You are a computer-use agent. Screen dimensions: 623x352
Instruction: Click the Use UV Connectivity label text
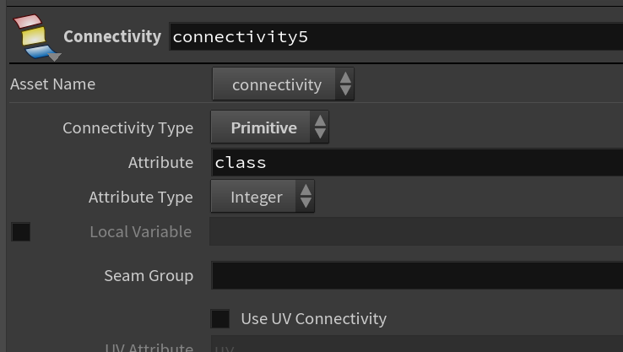tap(313, 318)
